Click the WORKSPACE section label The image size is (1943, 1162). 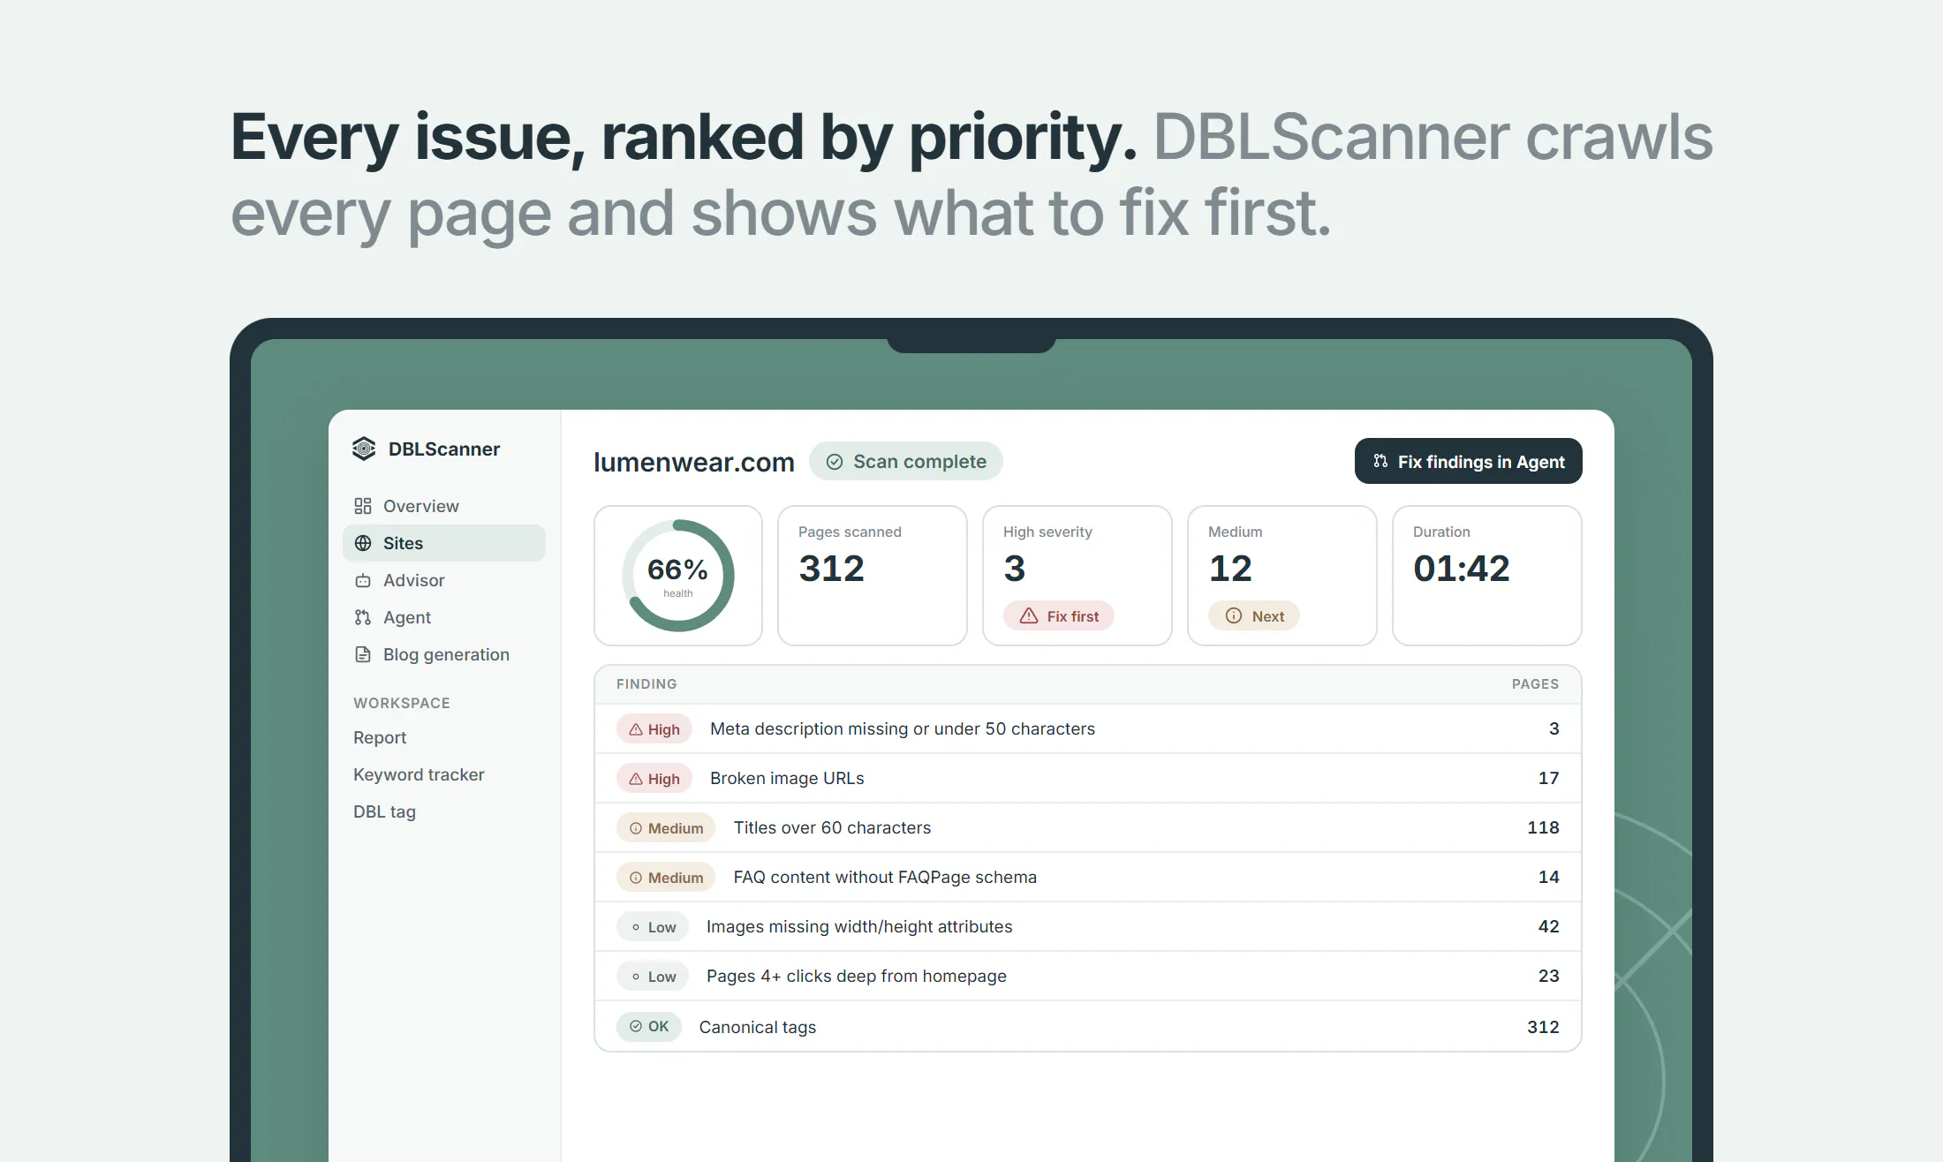[402, 703]
